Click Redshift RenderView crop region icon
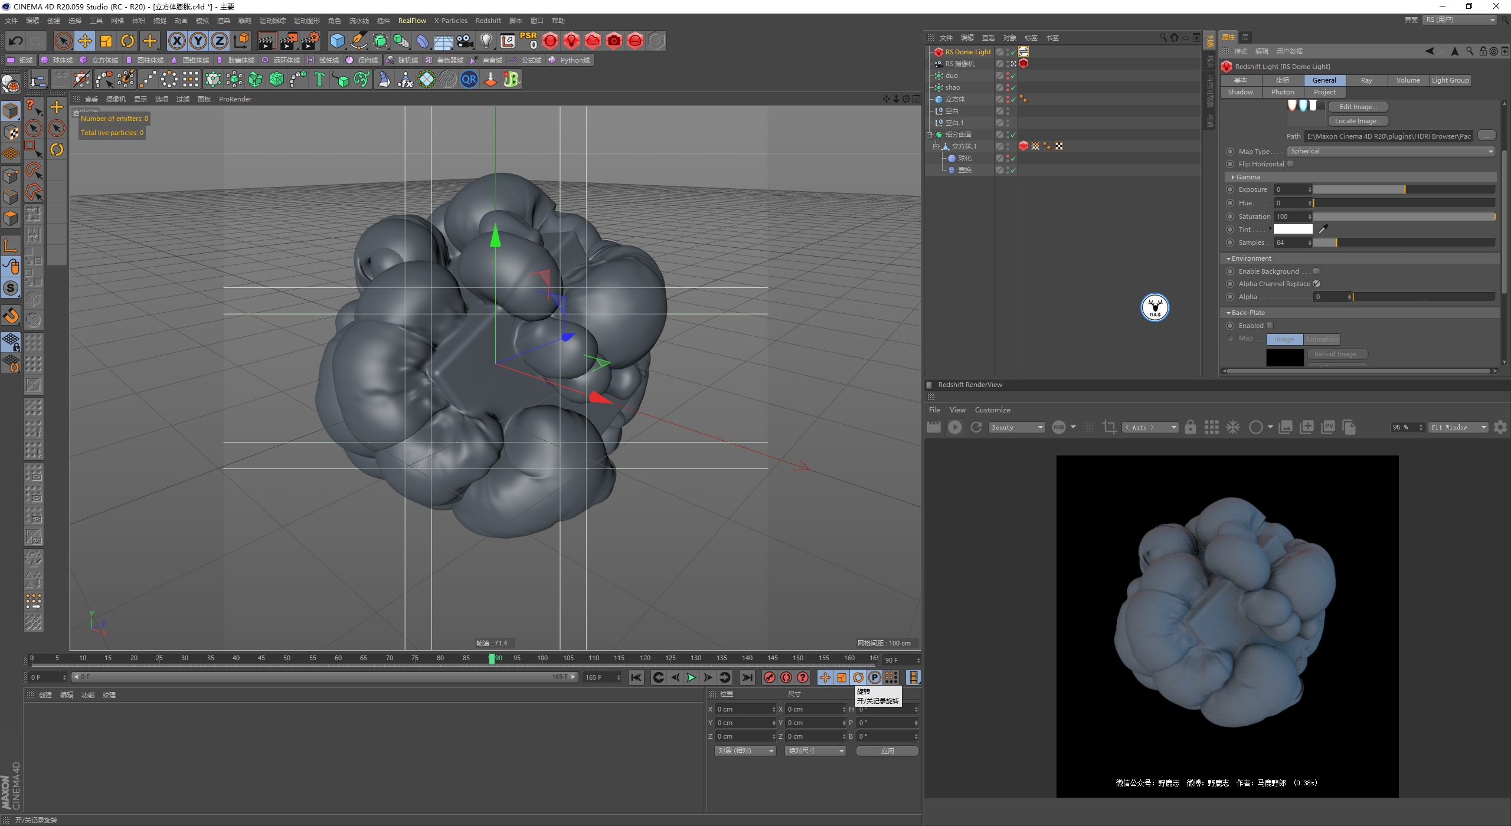 tap(1109, 427)
